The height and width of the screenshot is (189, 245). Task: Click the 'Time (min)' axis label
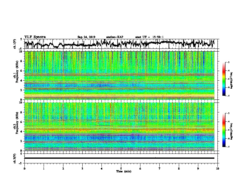[124, 171]
